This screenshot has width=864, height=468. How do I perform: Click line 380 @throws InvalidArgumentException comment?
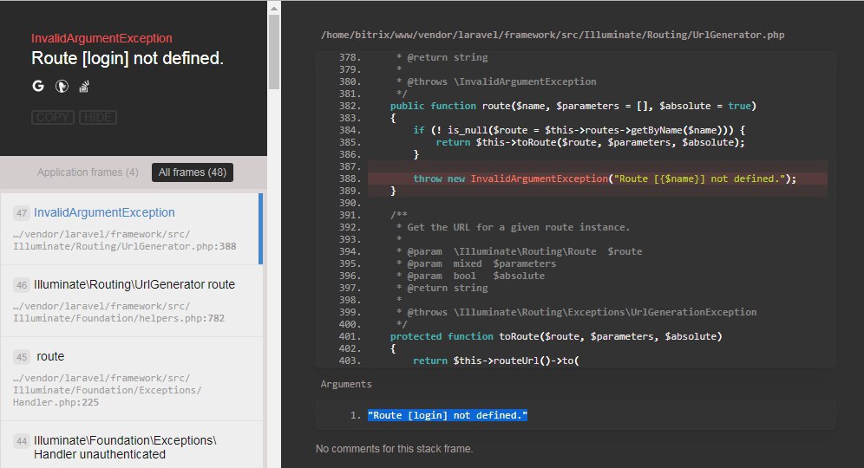coord(496,81)
